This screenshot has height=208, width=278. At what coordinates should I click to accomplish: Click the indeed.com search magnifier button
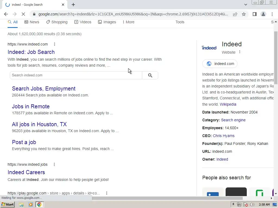[150, 75]
